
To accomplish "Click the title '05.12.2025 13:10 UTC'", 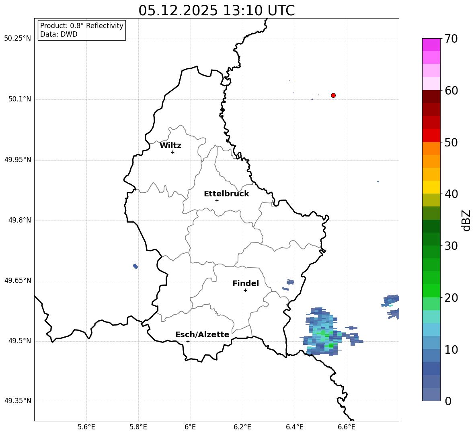I will tap(216, 10).
